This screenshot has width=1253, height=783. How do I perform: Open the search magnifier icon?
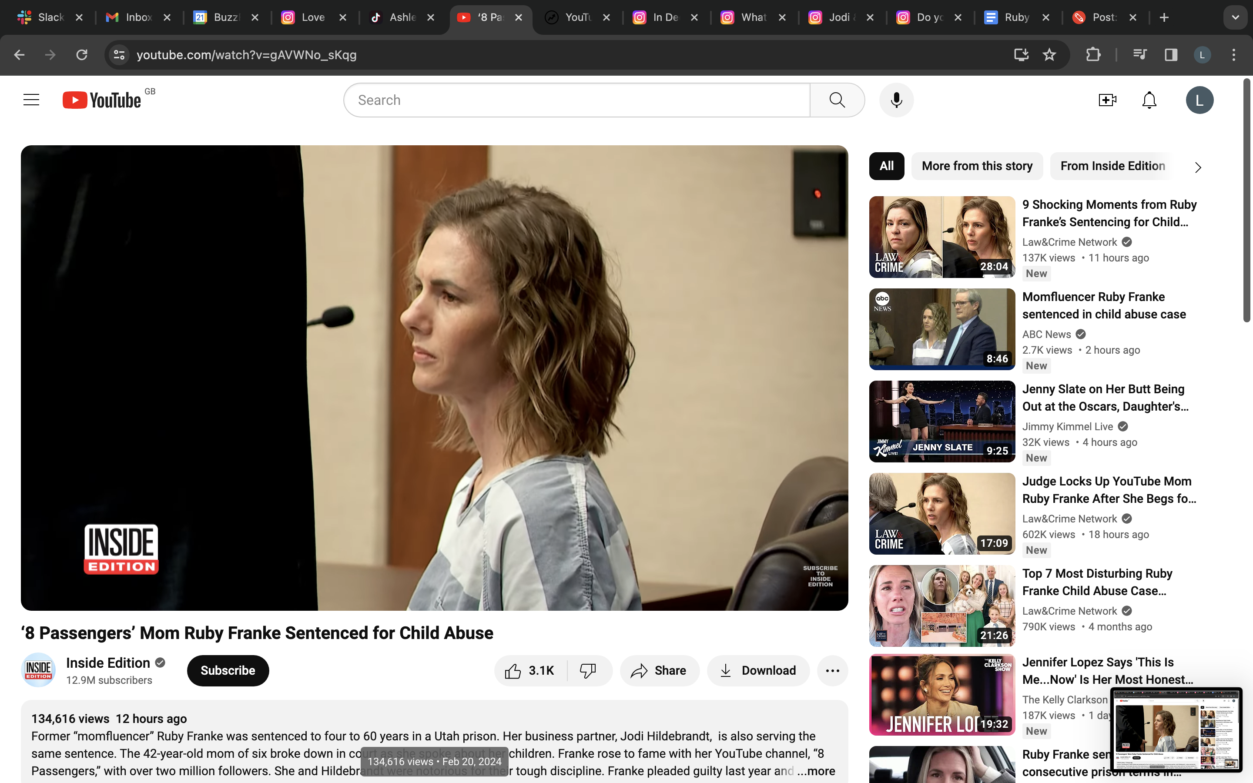pos(836,100)
